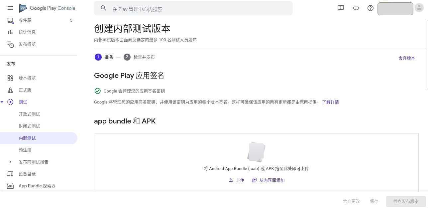Click the inbox count 5
428x209 pixels.
point(71,20)
